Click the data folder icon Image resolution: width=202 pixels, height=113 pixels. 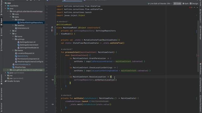[x=13, y=17]
